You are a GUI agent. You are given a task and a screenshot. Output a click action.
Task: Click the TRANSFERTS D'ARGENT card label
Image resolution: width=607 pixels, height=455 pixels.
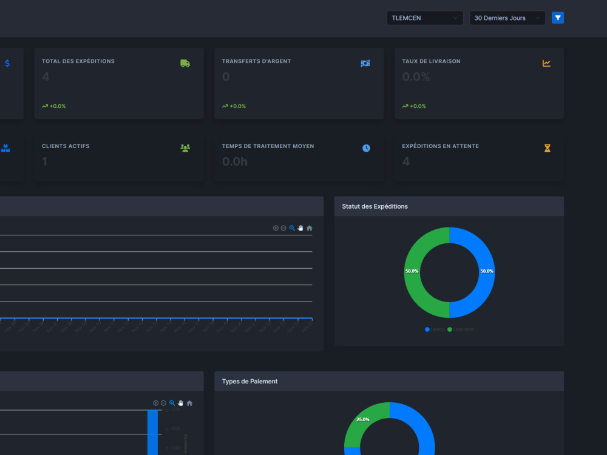[x=256, y=61]
